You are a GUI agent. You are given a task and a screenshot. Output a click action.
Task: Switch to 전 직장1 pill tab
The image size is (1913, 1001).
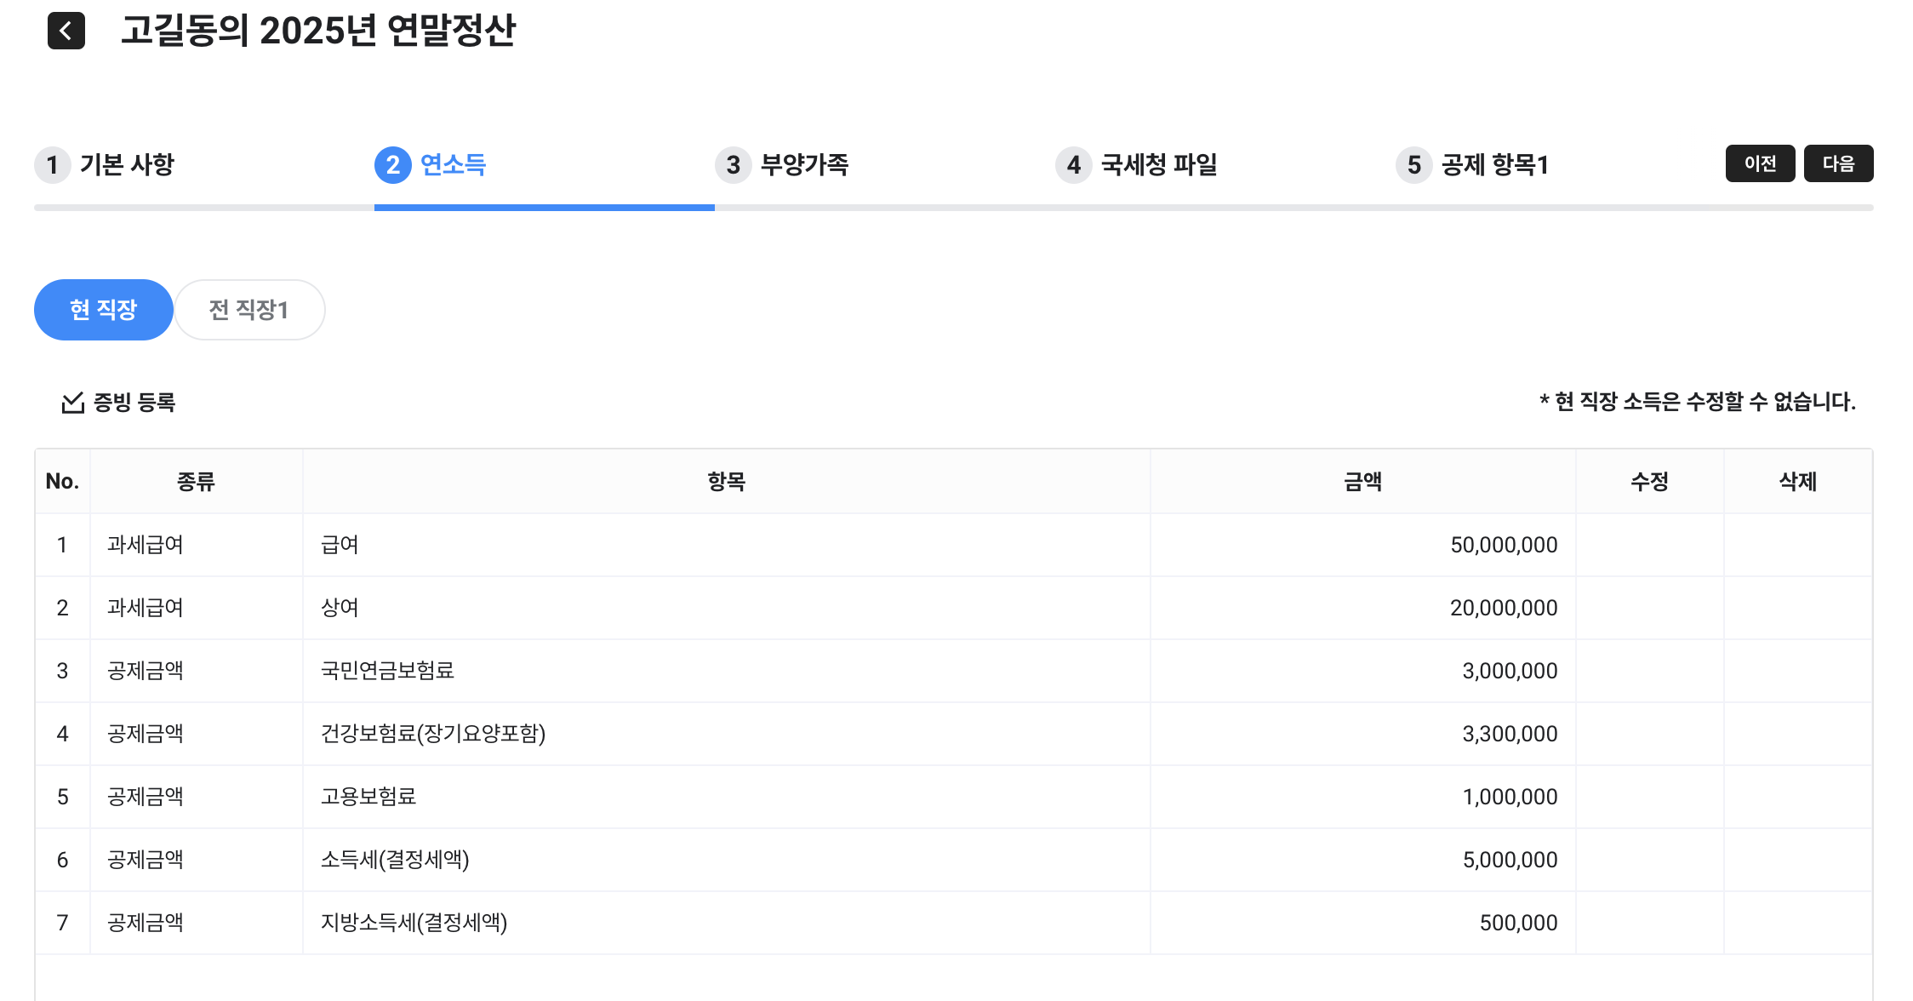(249, 310)
